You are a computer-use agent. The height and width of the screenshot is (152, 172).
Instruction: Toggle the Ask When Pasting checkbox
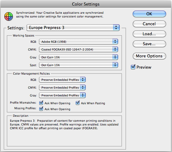click(x=78, y=103)
